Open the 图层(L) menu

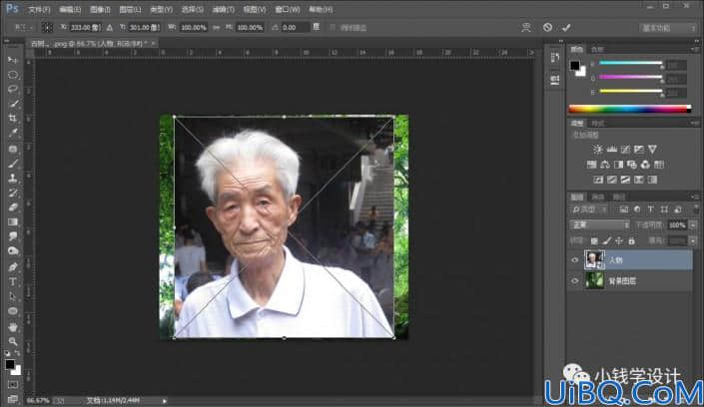130,9
